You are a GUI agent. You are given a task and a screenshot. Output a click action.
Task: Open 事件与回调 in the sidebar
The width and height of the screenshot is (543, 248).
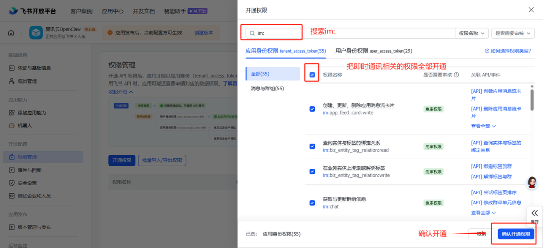30,170
